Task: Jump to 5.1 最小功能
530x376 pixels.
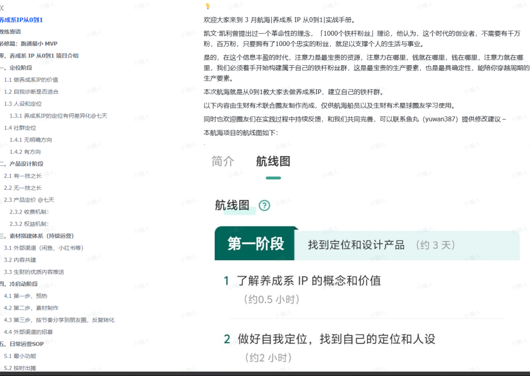Action: 20,356
